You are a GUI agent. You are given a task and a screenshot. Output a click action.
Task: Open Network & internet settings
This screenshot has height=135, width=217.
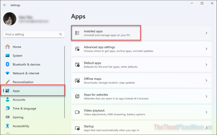click(x=26, y=73)
